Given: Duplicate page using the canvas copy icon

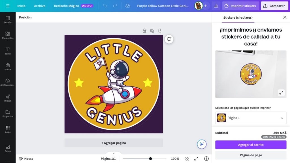Looking at the screenshot, I should [x=152, y=31].
